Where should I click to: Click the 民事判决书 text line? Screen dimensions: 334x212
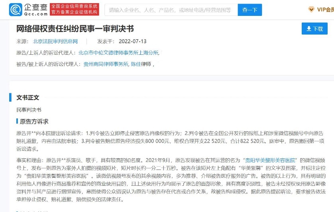tap(29, 110)
